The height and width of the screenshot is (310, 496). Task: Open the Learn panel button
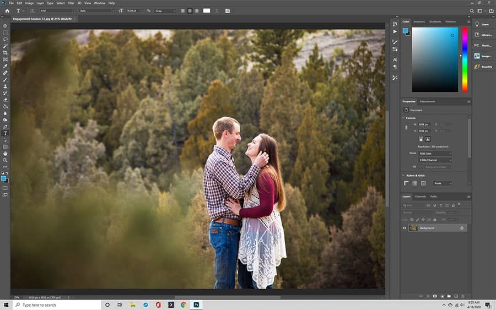483,24
